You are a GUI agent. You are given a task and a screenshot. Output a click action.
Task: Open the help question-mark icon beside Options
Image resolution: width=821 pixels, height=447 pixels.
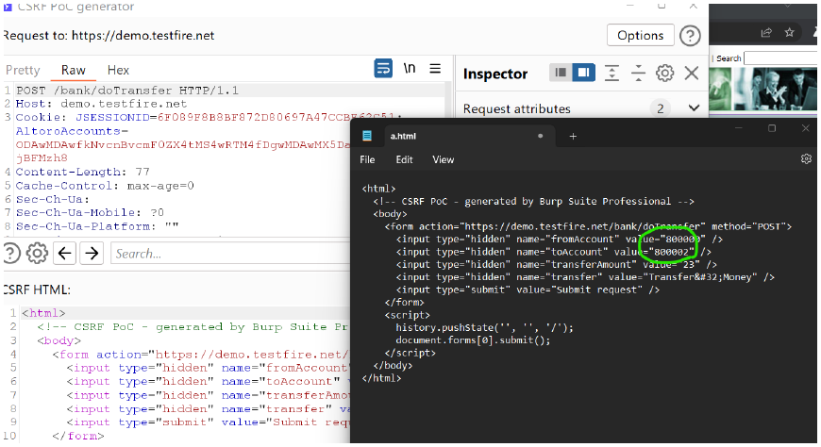pyautogui.click(x=690, y=36)
